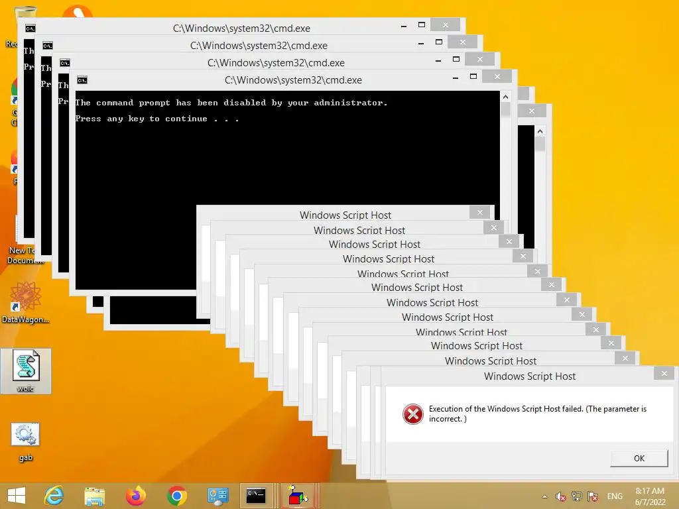Screen dimensions: 679x509
Task: Close the frontmost Windows Script Host dialog
Action: coord(664,374)
